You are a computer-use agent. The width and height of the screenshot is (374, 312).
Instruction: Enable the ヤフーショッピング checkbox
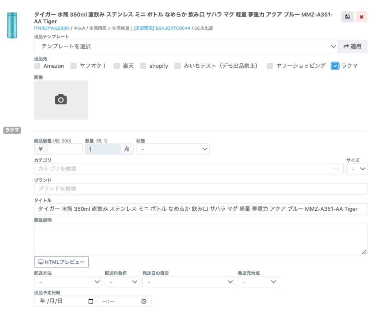tap(270, 66)
